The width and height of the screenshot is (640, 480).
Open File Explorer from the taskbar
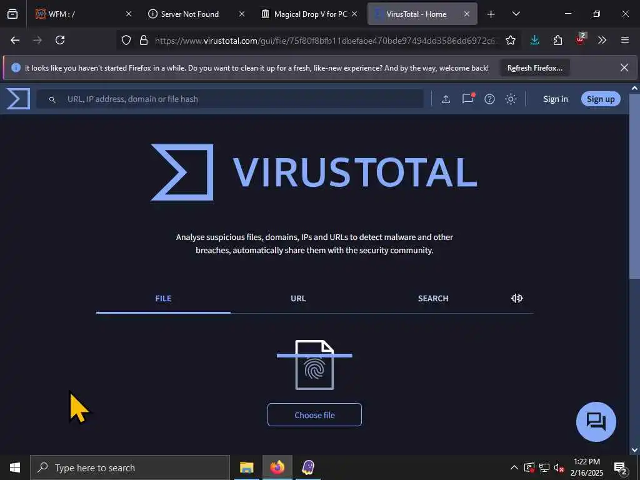[x=246, y=467]
